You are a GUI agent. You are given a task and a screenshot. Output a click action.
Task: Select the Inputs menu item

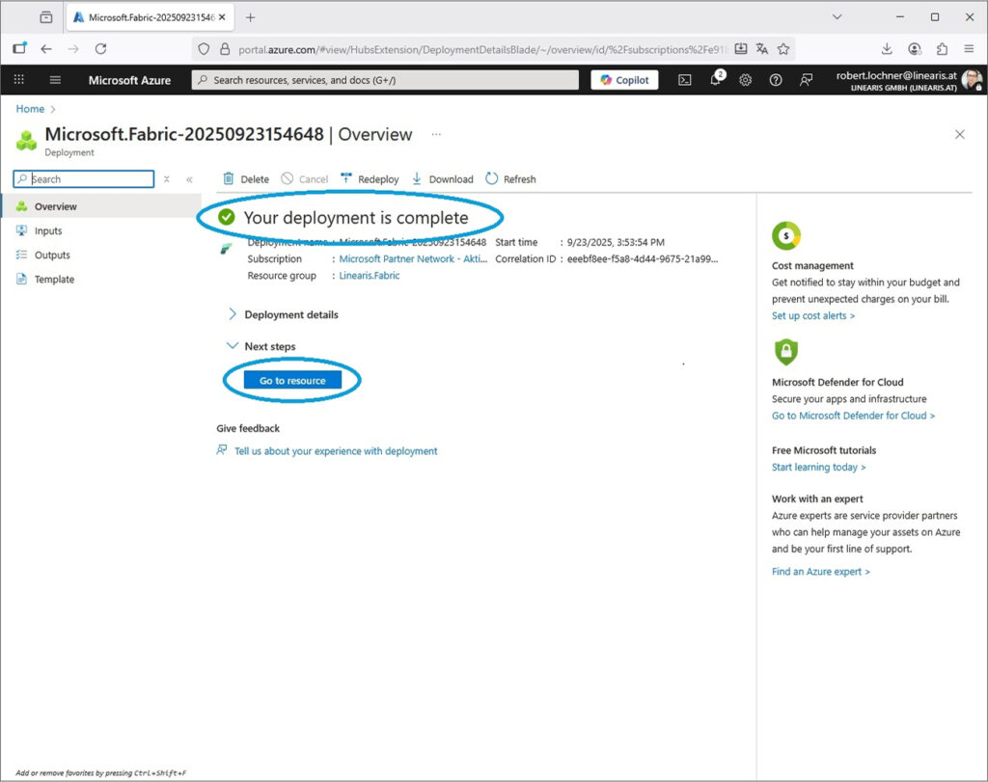pos(100,230)
